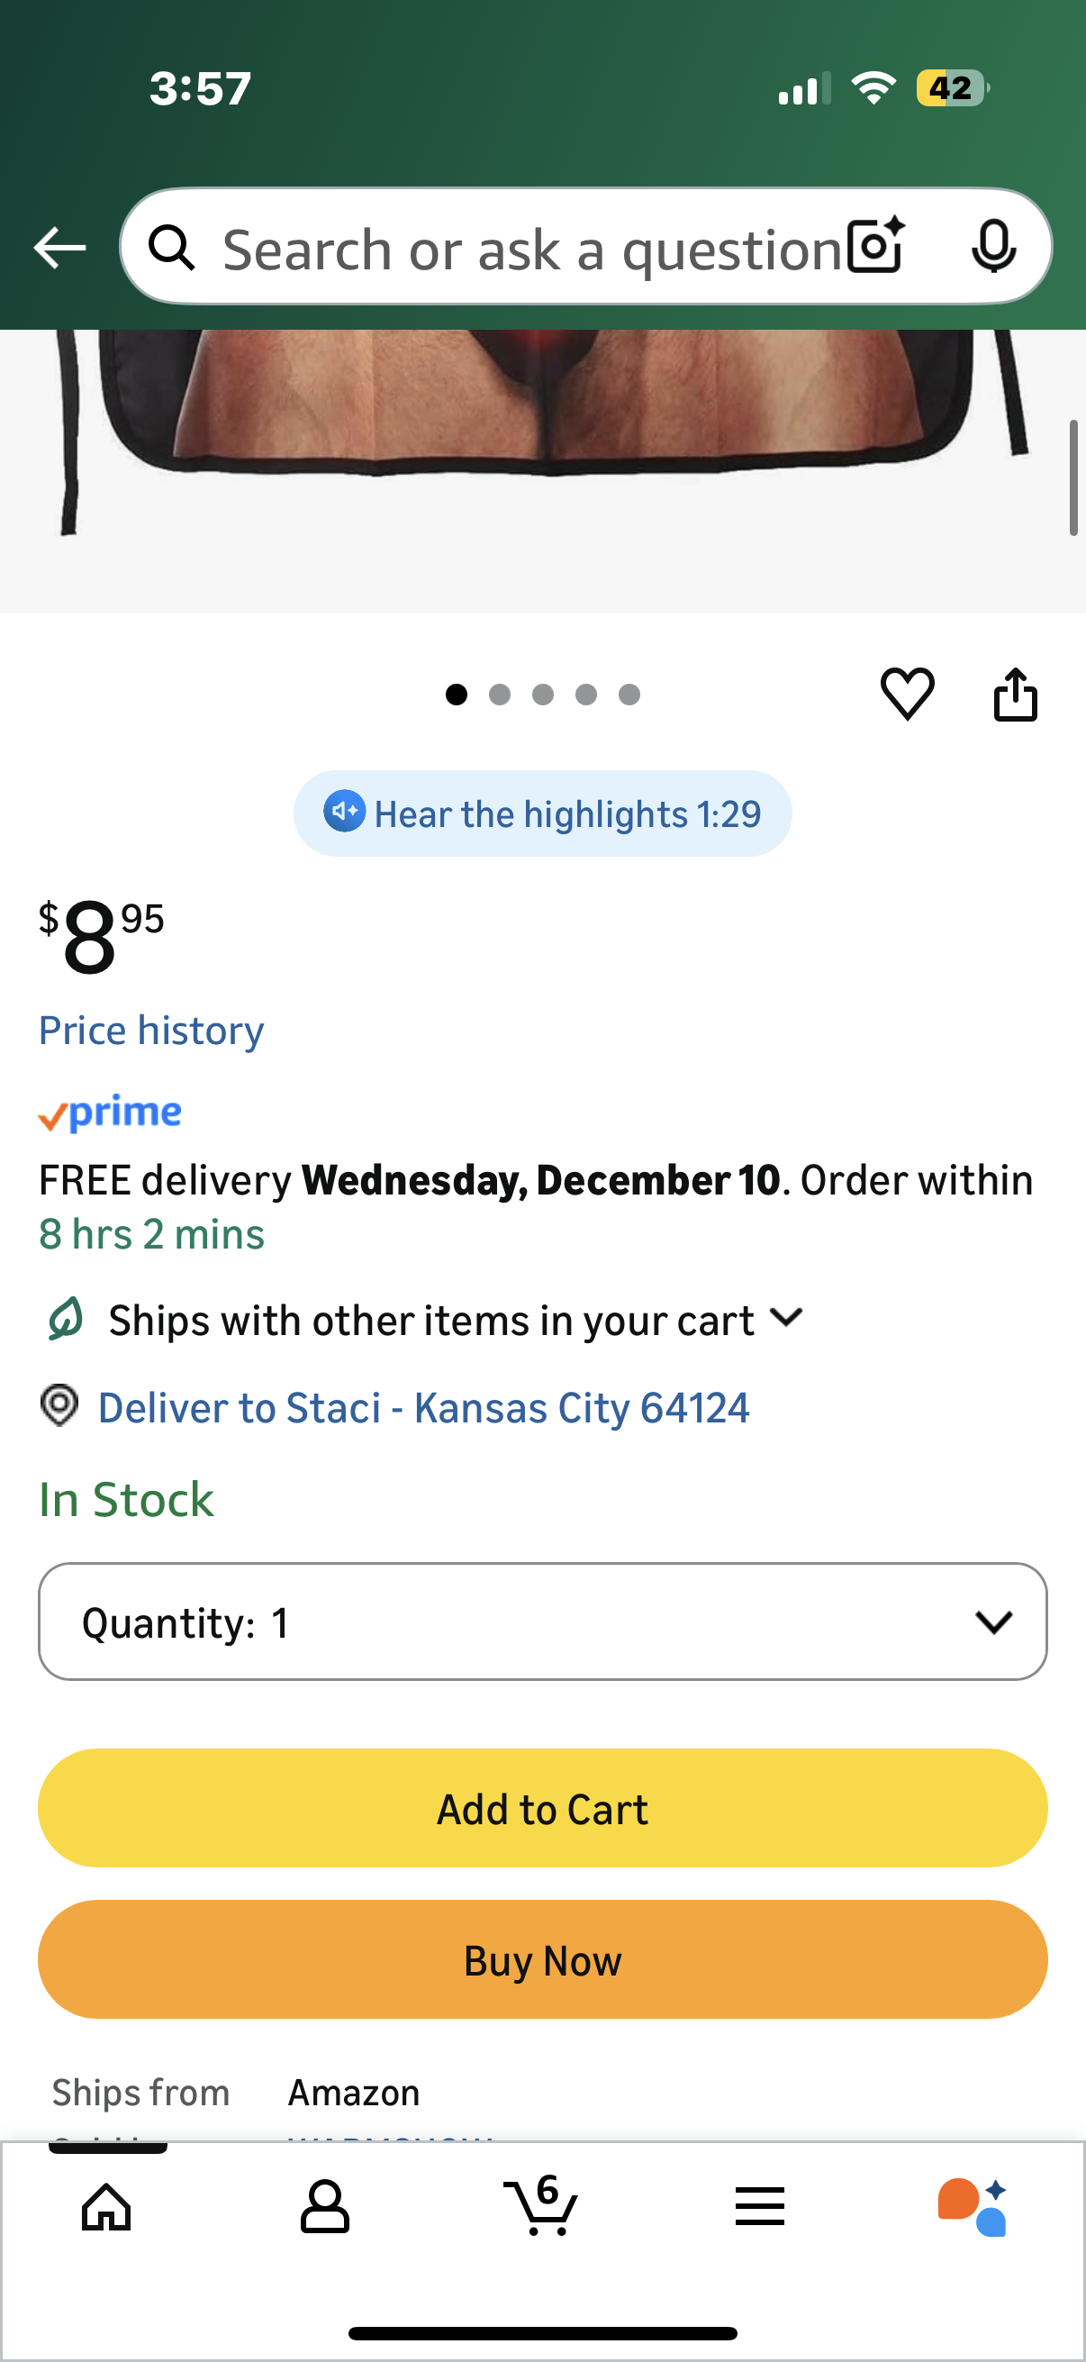Viewport: 1086px width, 2362px height.
Task: Tap the share icon
Action: [x=1016, y=695]
